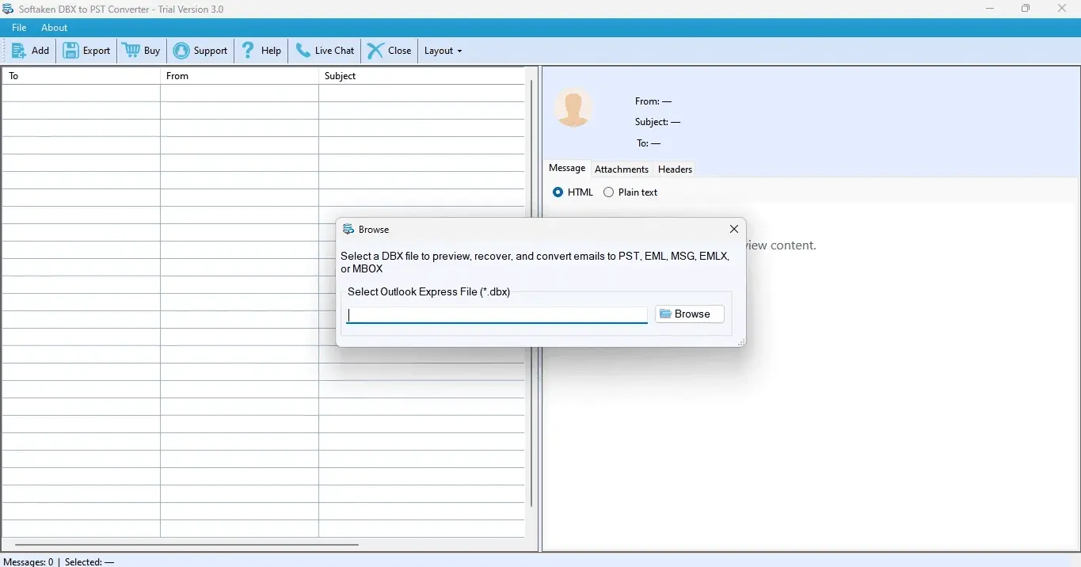Sort by the Subject column header
This screenshot has width=1081, height=567.
pyautogui.click(x=421, y=76)
